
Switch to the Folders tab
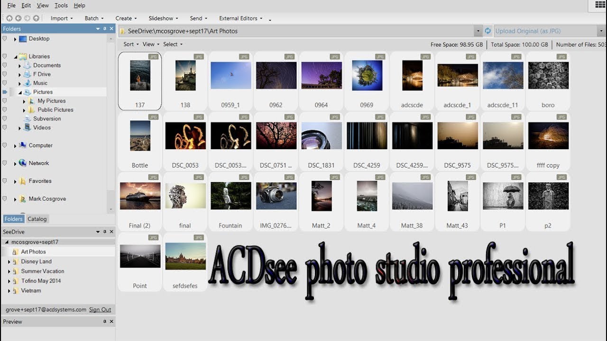(13, 219)
